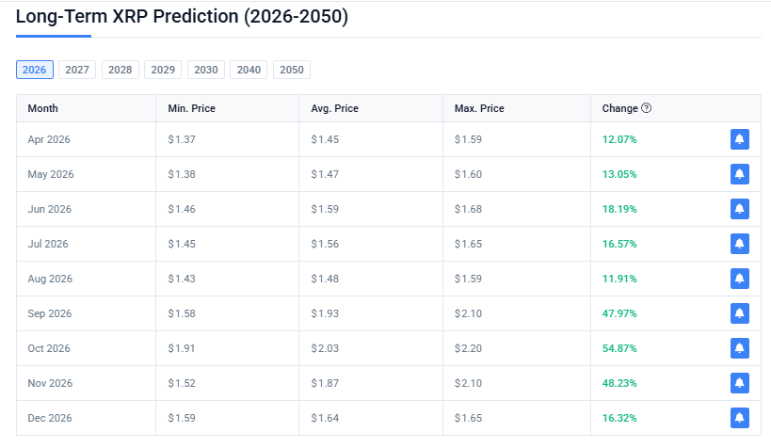Click the bell icon in Jun 2026 row
The width and height of the screenshot is (771, 448).
click(x=739, y=209)
